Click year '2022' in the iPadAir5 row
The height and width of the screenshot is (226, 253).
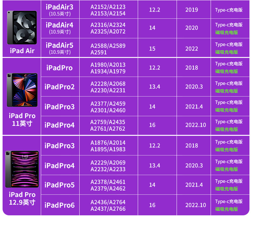[192, 49]
